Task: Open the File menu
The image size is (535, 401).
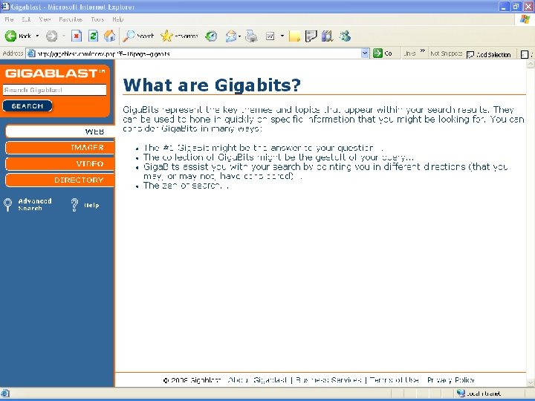Action: click(x=9, y=19)
